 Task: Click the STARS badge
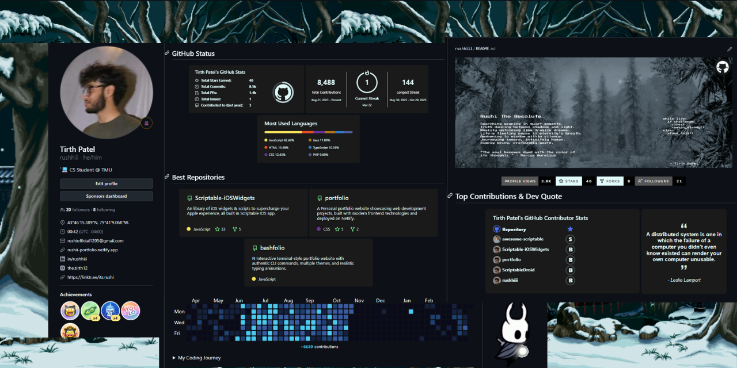(x=576, y=181)
